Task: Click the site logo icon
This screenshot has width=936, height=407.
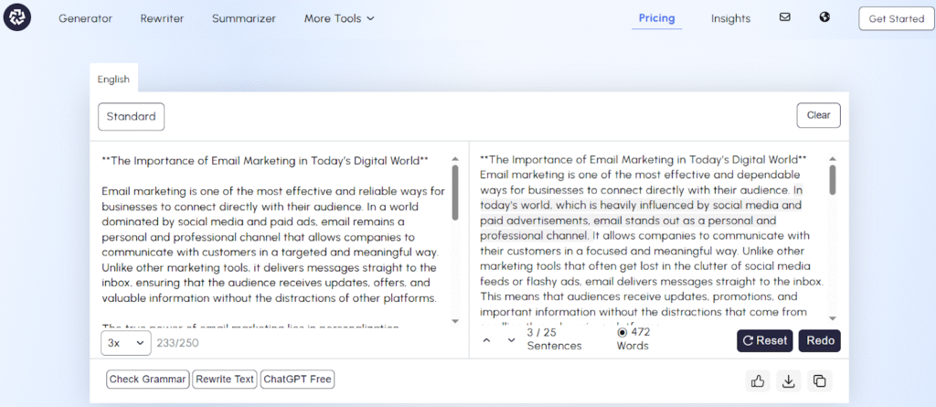Action: coord(17,17)
